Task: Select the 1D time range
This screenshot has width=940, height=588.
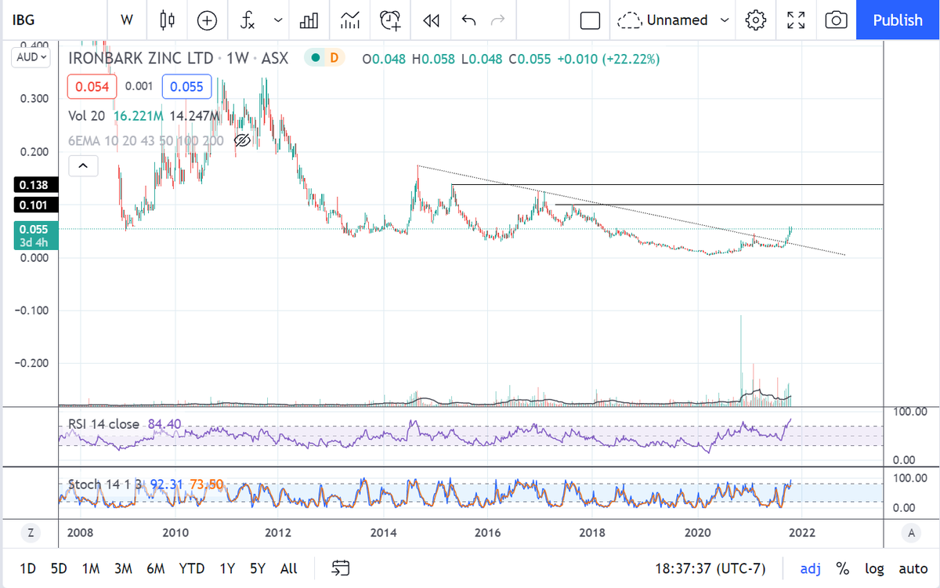Action: 27,568
